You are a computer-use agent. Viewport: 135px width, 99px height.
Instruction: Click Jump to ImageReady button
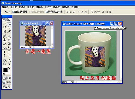[6, 87]
